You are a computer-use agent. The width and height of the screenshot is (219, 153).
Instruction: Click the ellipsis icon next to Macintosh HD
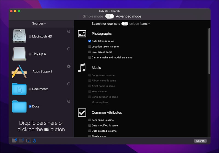69,31
